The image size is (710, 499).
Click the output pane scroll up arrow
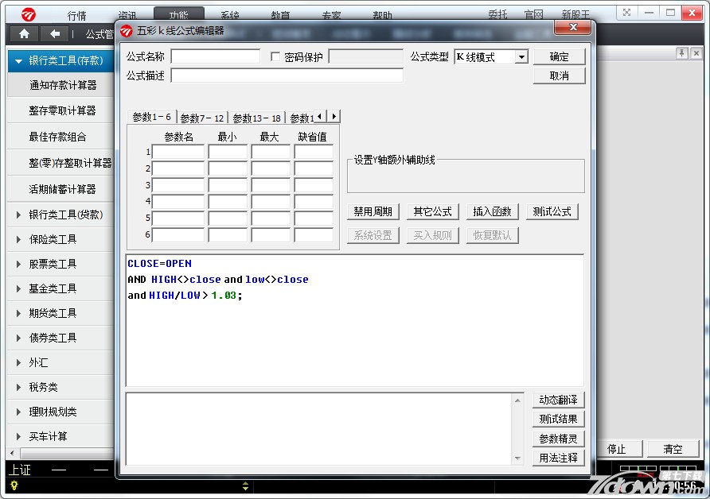click(517, 400)
